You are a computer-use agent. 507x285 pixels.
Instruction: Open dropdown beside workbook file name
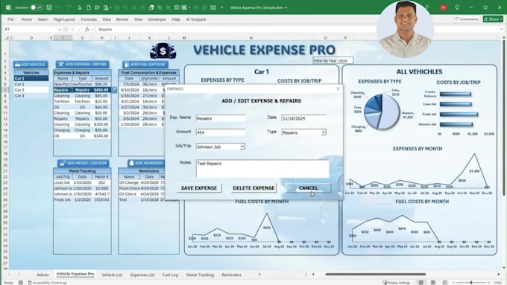pos(286,7)
